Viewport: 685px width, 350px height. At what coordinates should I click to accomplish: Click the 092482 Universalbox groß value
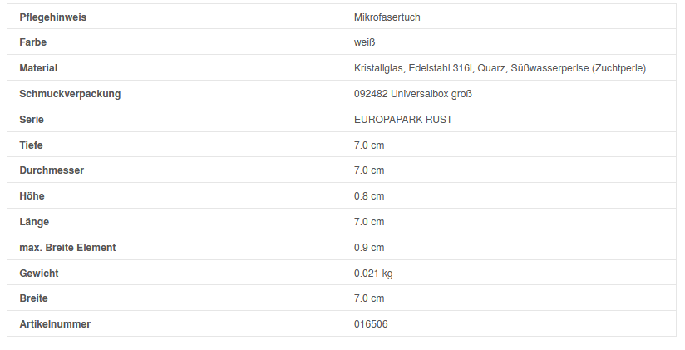[412, 94]
